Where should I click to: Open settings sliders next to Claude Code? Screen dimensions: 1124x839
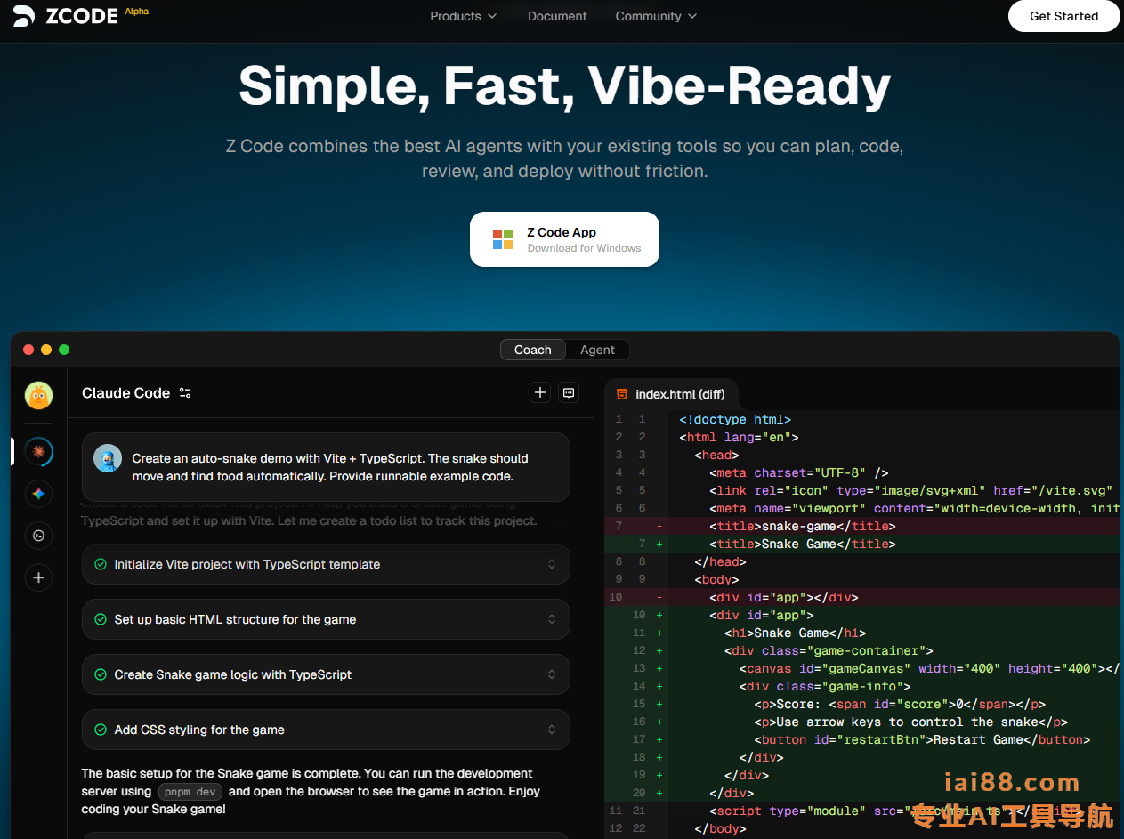pyautogui.click(x=185, y=393)
